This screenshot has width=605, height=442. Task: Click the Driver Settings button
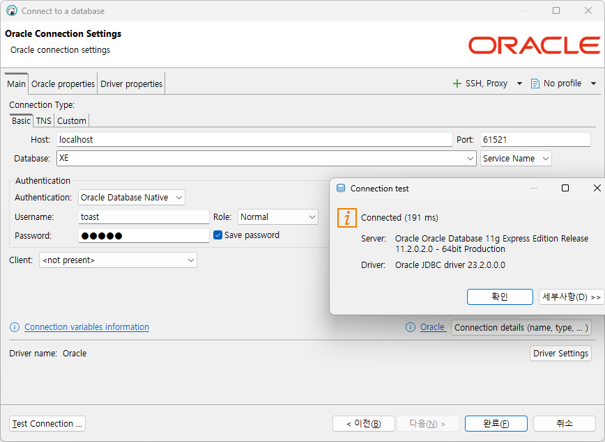[560, 354]
